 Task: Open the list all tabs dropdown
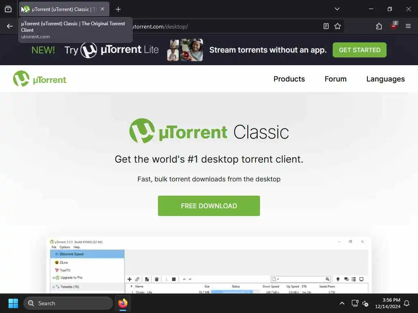[x=337, y=9]
